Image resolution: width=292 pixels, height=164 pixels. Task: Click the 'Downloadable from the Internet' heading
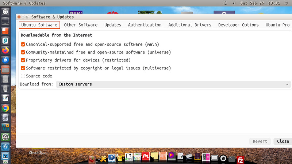pos(57,35)
